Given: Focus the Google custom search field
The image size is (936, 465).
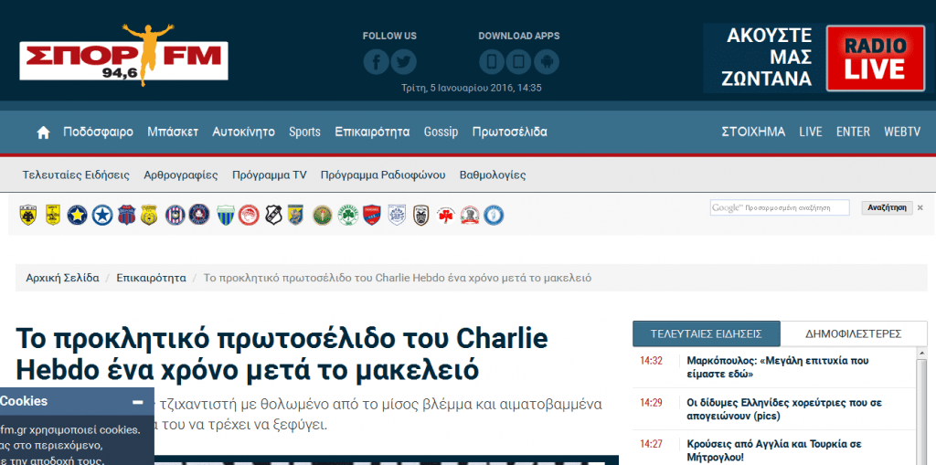Looking at the screenshot, I should point(780,207).
